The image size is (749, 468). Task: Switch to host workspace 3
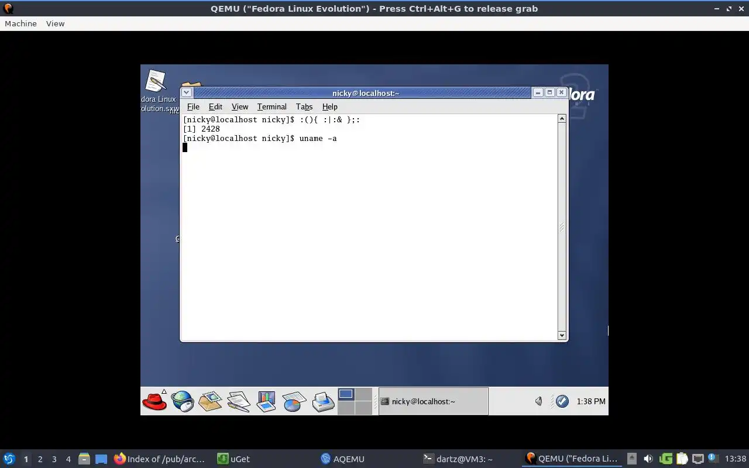[54, 459]
